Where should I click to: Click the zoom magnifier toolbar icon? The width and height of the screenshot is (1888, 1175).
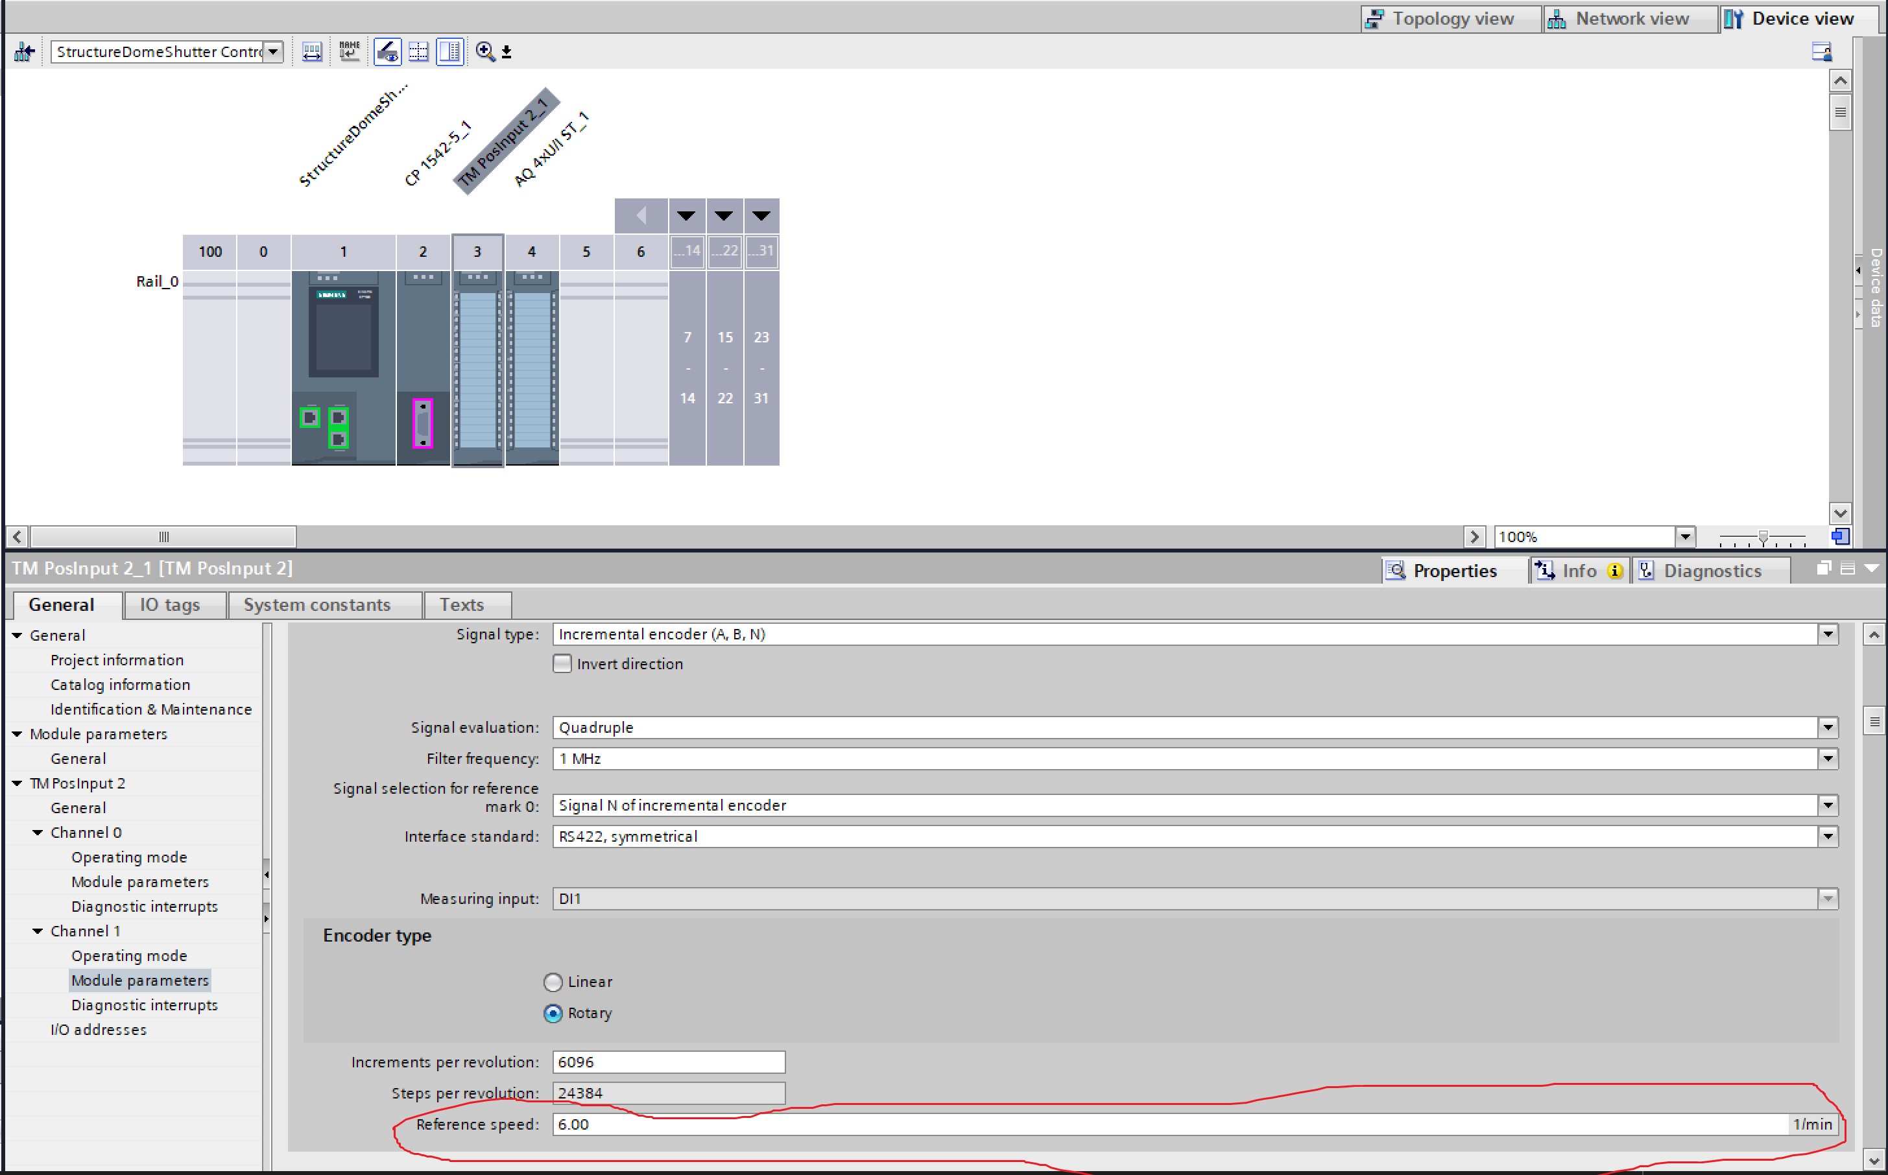[x=485, y=52]
